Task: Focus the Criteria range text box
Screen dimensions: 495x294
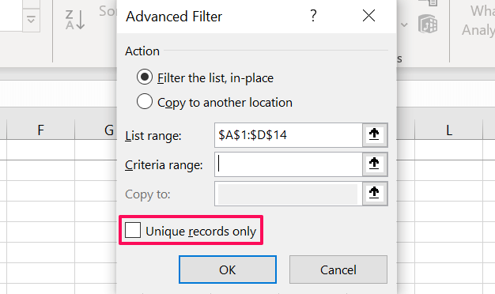Action: pyautogui.click(x=289, y=164)
